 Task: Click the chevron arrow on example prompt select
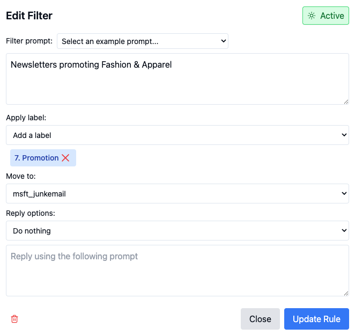click(224, 41)
